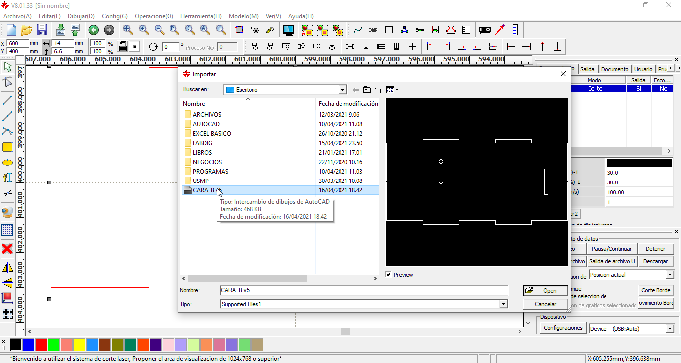681x363 pixels.
Task: Pick the yellow color swatch
Action: (x=79, y=344)
